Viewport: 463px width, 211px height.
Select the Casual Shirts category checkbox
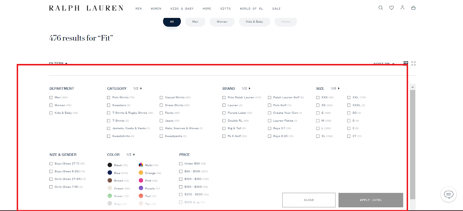161,98
